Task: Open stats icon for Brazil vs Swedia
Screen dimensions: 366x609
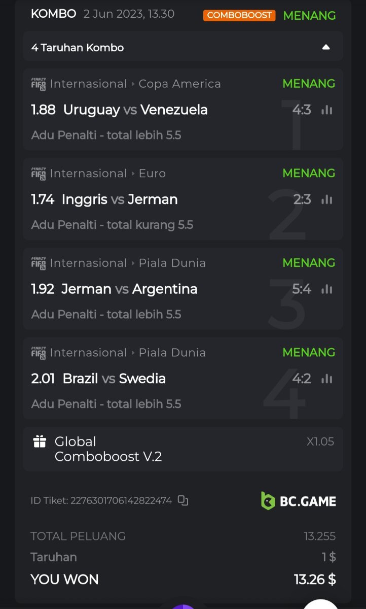Action: [327, 379]
